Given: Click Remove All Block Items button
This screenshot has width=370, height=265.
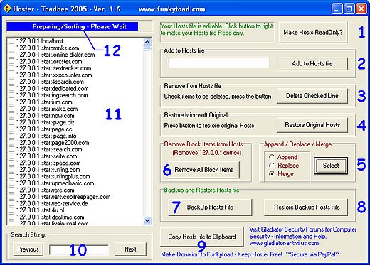Looking at the screenshot, I should 203,170.
